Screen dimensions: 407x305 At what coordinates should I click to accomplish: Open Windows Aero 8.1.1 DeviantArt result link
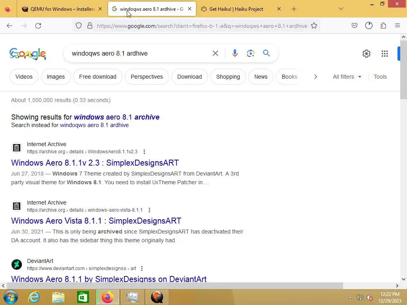(x=109, y=279)
